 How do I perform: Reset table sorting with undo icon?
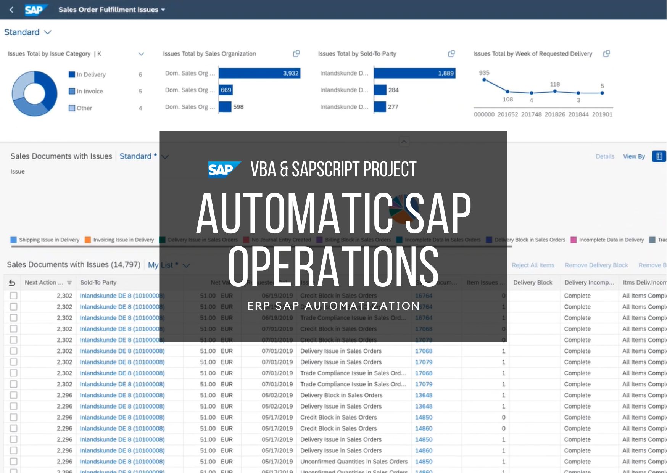(12, 283)
